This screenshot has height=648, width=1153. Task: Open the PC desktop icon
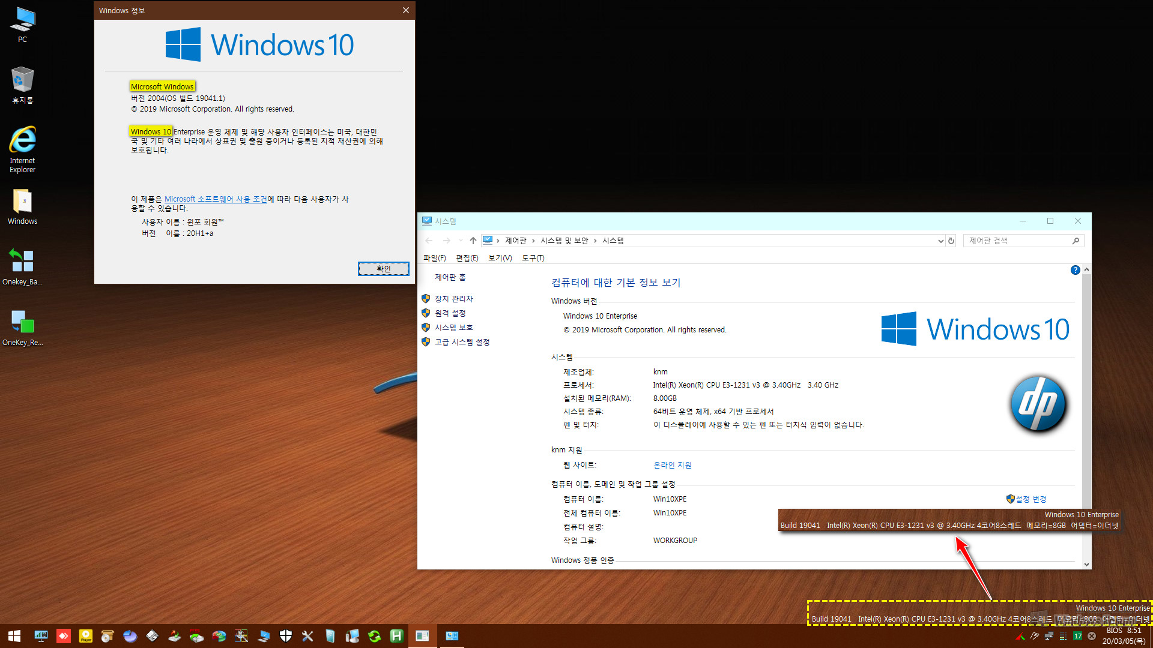[22, 25]
